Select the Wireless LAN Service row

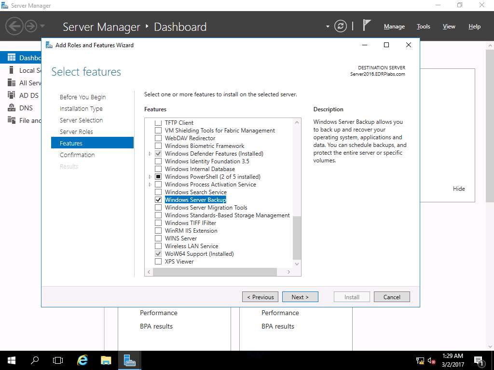click(192, 246)
